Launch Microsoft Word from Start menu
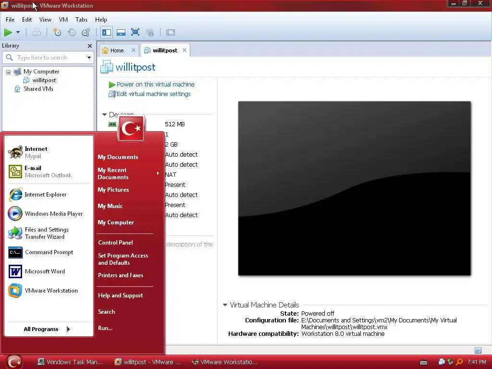 click(49, 271)
